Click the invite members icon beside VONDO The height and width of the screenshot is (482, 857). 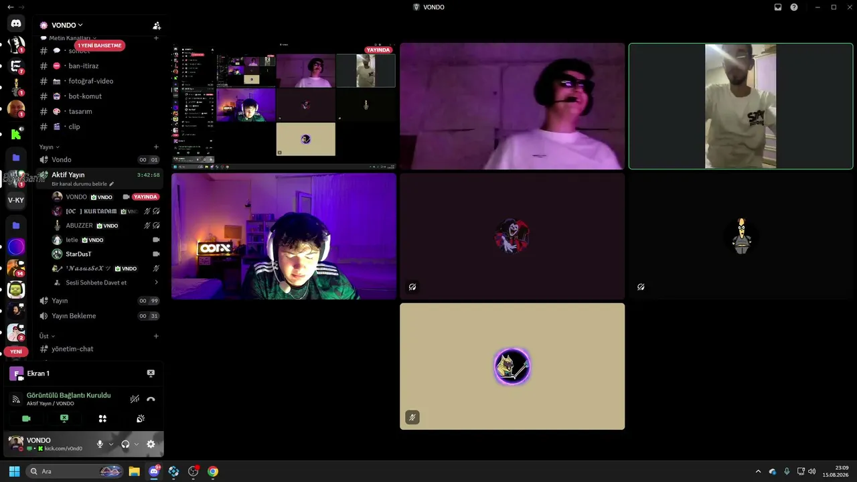(x=157, y=25)
